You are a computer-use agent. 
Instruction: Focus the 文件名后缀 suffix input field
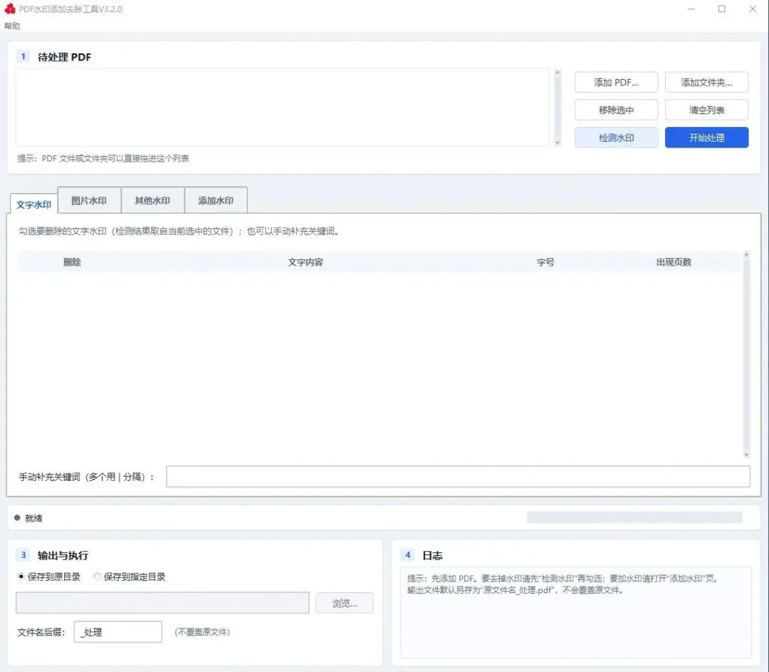pyautogui.click(x=117, y=632)
